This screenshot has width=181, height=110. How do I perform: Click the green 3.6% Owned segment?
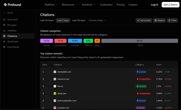click(x=88, y=41)
